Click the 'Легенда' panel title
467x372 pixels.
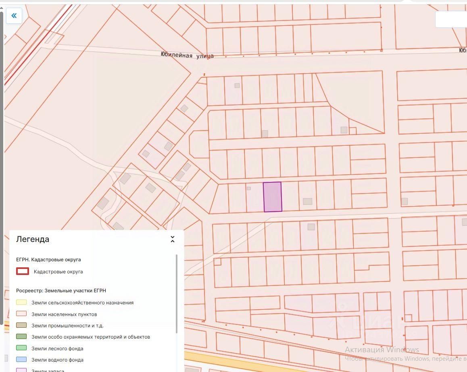tap(33, 239)
